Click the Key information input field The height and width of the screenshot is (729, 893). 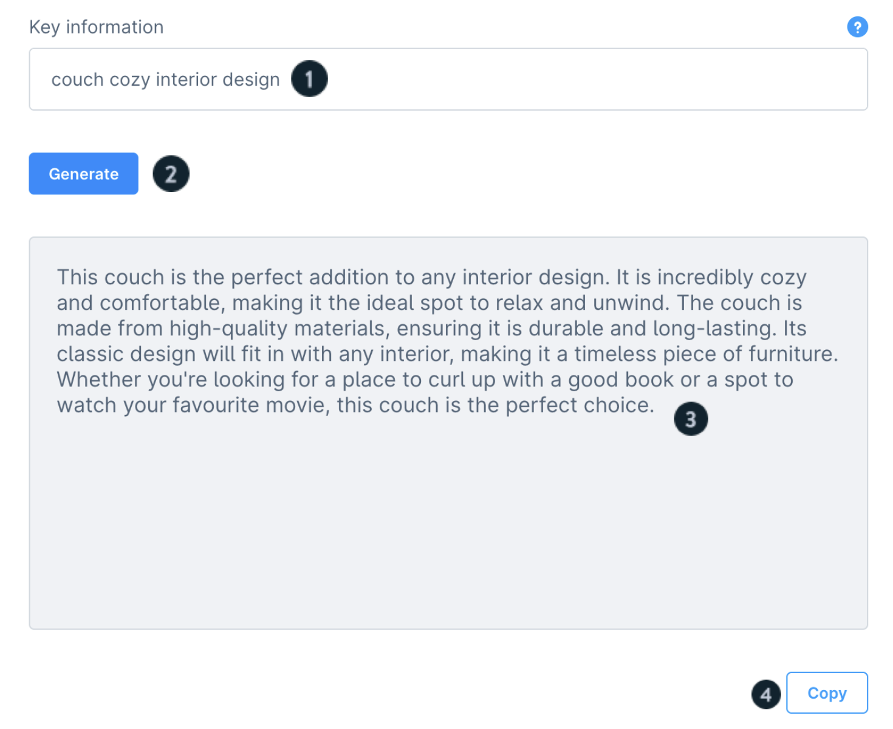click(448, 80)
